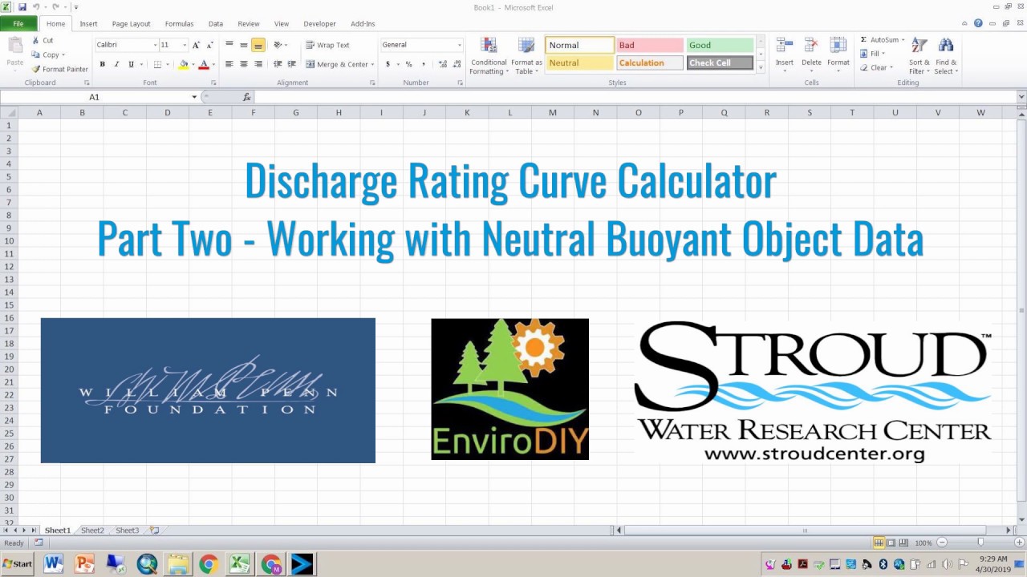Open Format as Table gallery
Image resolution: width=1027 pixels, height=577 pixels.
click(526, 56)
